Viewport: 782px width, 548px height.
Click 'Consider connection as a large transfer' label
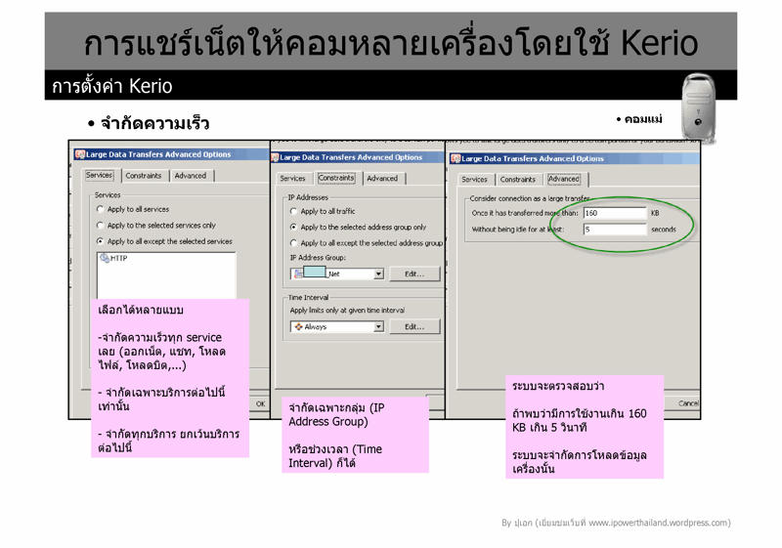point(529,198)
